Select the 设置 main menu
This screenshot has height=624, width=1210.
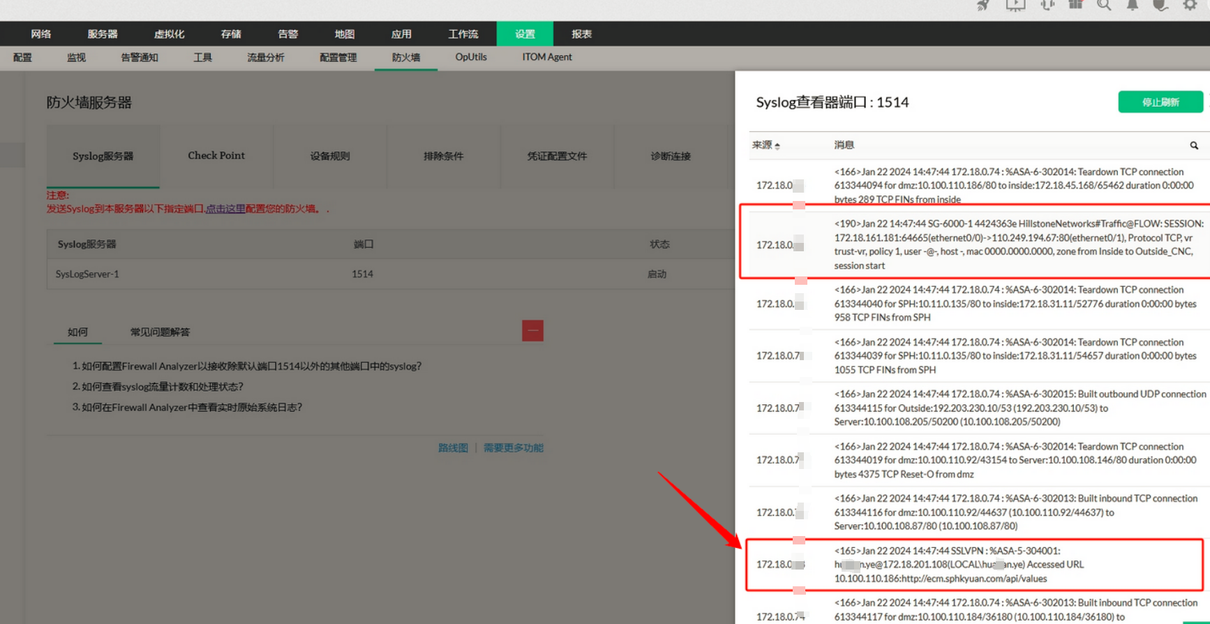pyautogui.click(x=525, y=34)
